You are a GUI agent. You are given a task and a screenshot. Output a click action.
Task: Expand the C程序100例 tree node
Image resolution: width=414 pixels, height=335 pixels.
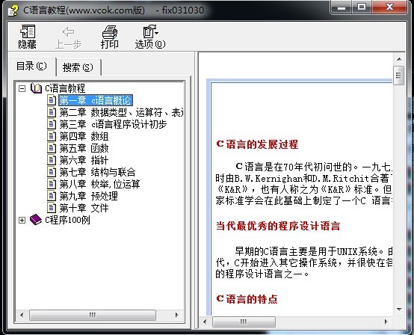[22, 220]
